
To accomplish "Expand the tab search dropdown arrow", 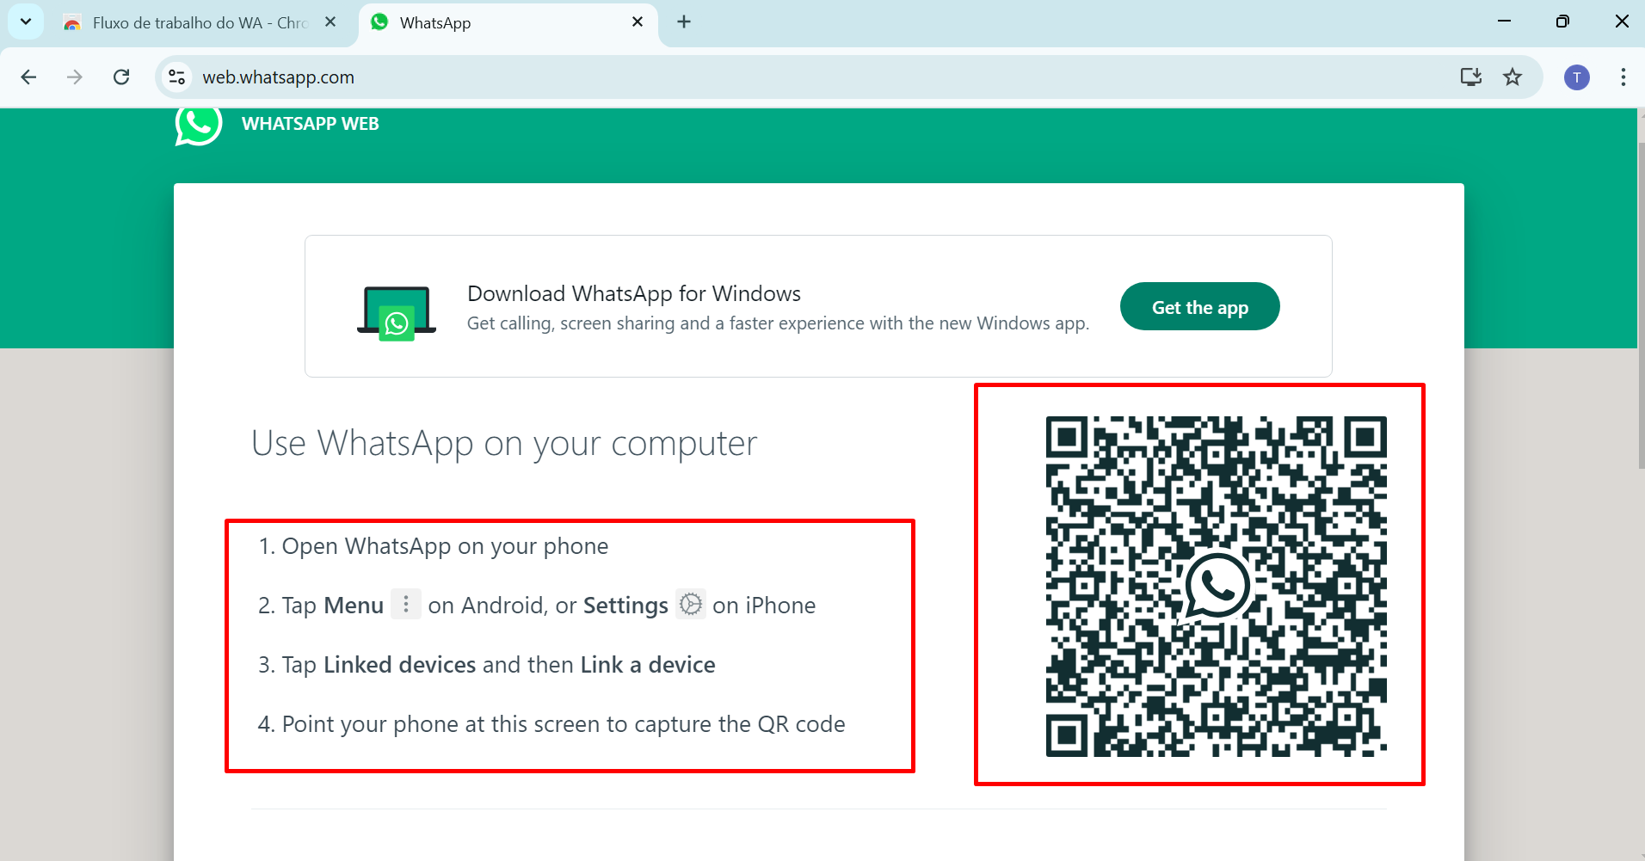I will pyautogui.click(x=26, y=22).
